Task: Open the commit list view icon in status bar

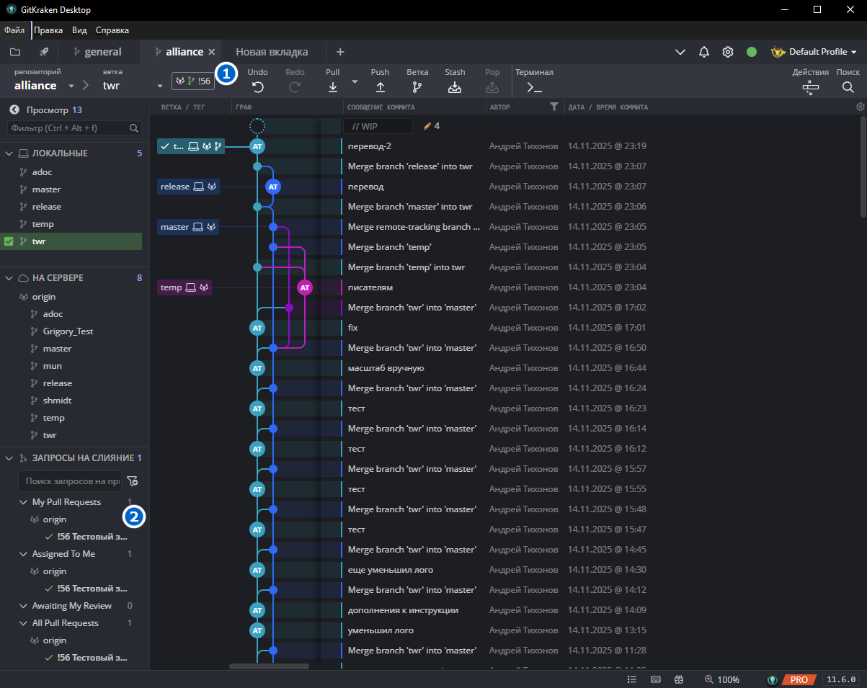Action: 631,679
